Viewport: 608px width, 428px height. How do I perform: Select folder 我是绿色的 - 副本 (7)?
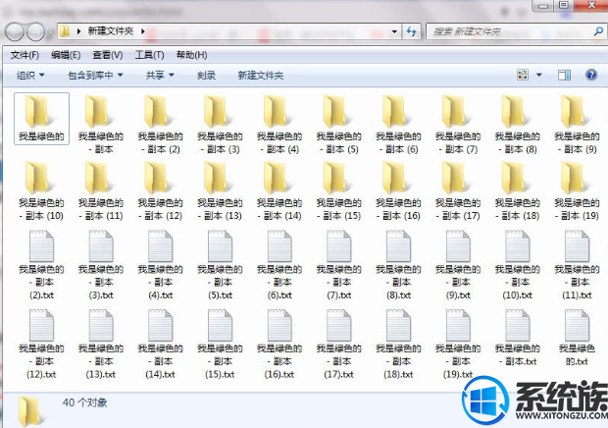coord(458,125)
